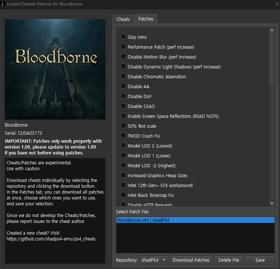The width and height of the screenshot is (280, 269).
Task: Select the Patches tab
Action: coord(146,19)
